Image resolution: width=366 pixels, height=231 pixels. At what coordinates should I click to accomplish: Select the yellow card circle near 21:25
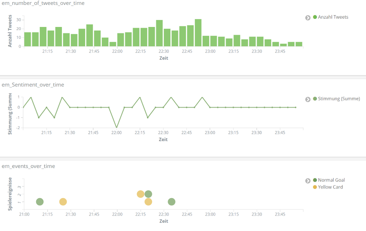pos(63,202)
